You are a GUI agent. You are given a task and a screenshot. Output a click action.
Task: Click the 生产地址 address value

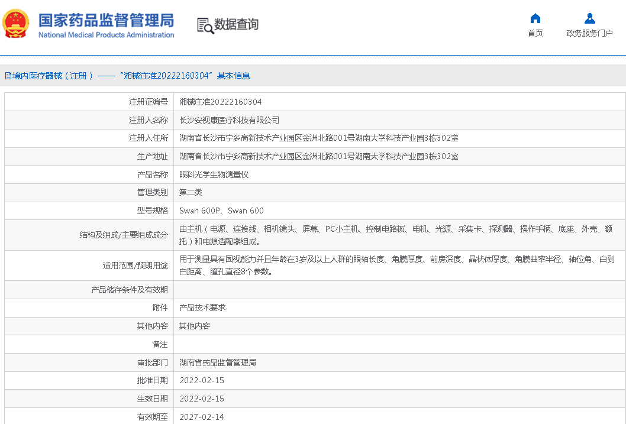point(318,156)
